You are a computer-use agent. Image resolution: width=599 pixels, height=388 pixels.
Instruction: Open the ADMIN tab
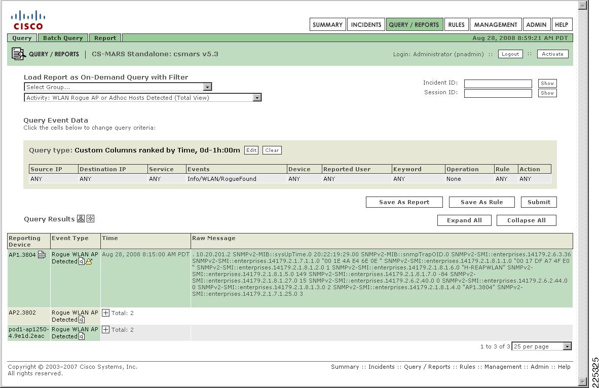tap(536, 25)
